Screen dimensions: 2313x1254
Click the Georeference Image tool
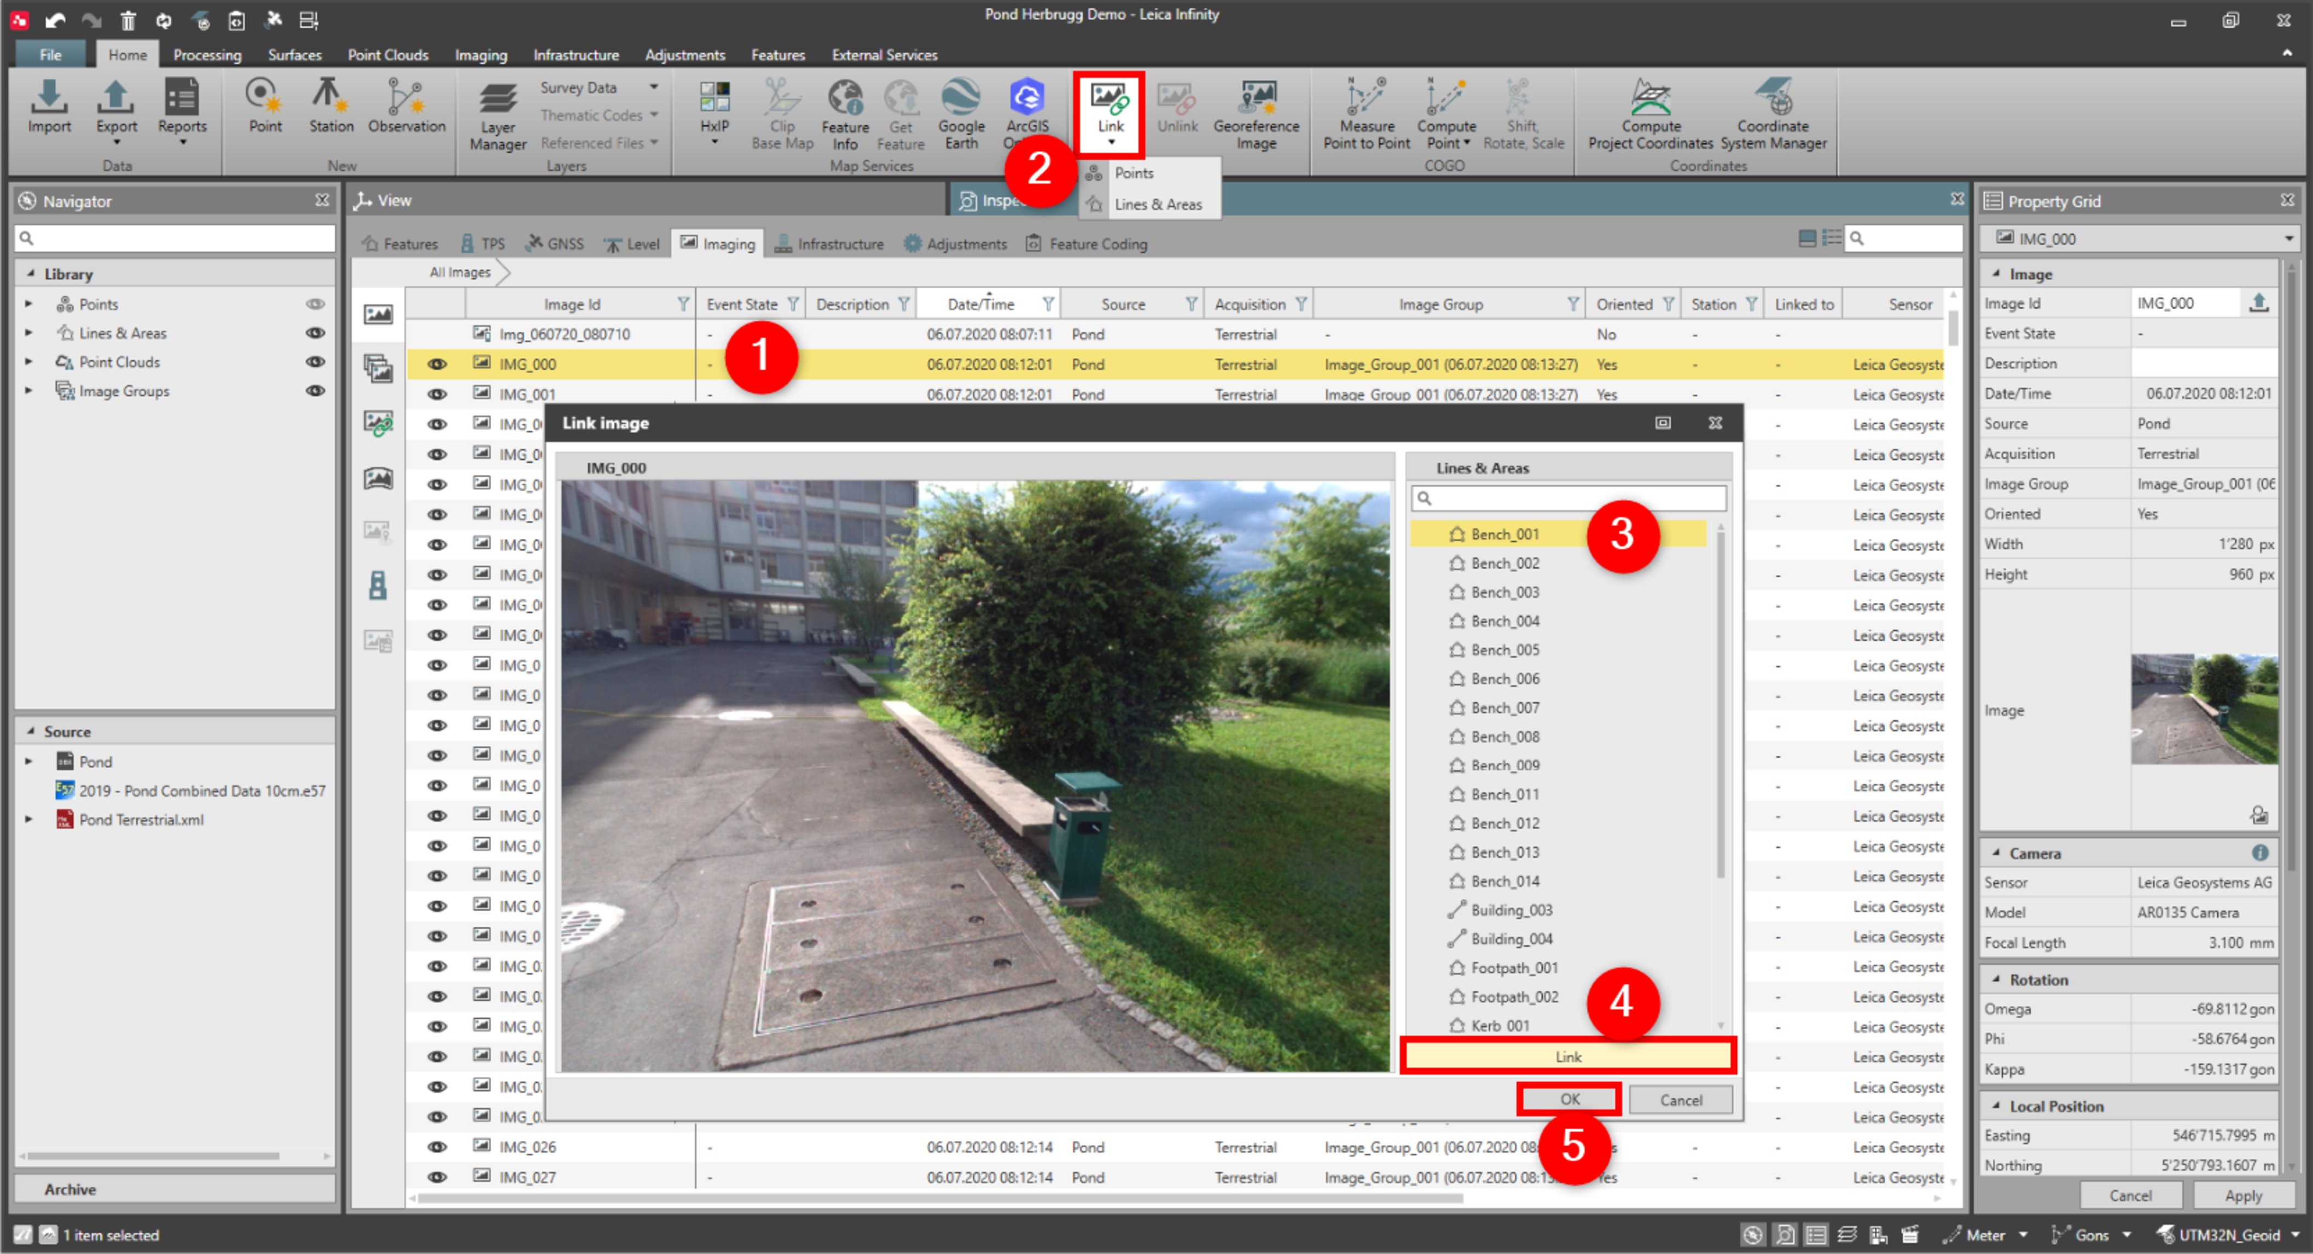point(1256,115)
